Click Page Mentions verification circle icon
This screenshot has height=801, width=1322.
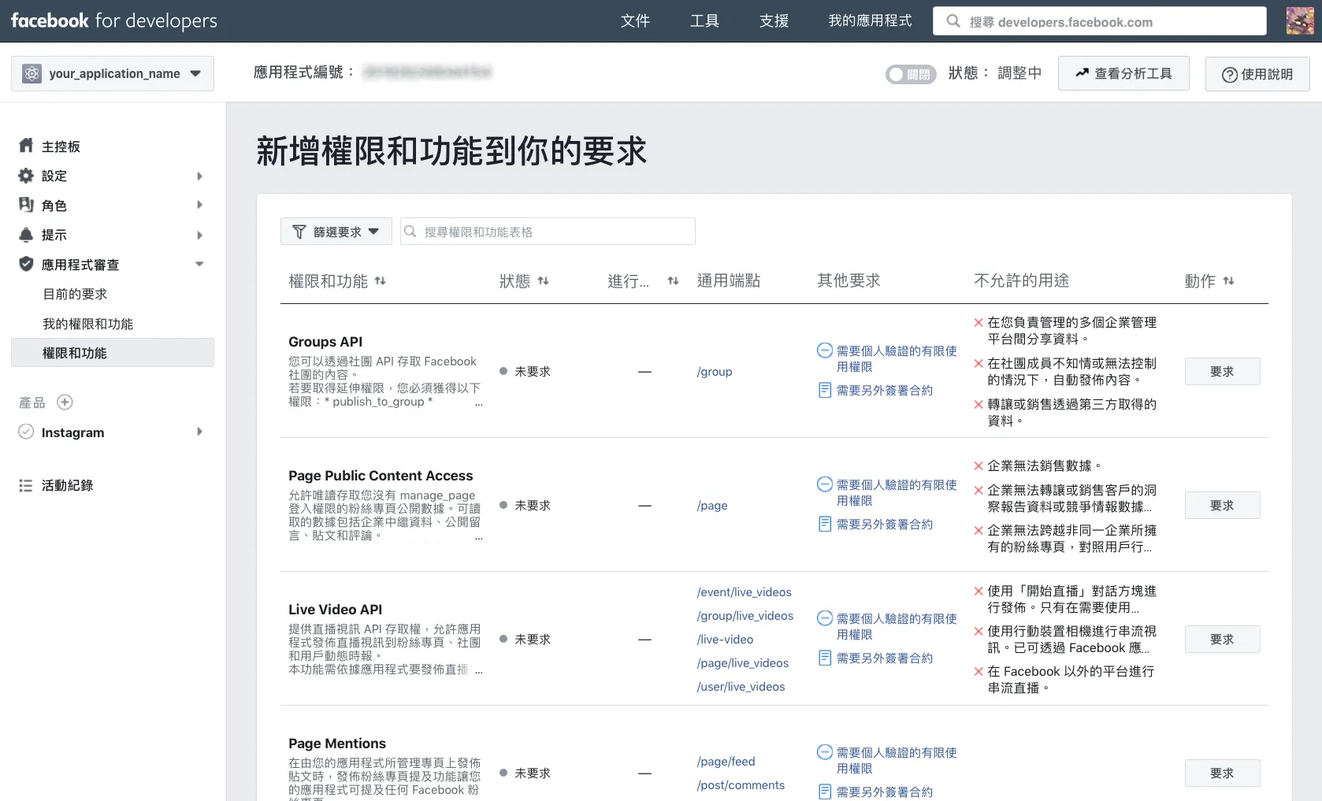coord(825,752)
